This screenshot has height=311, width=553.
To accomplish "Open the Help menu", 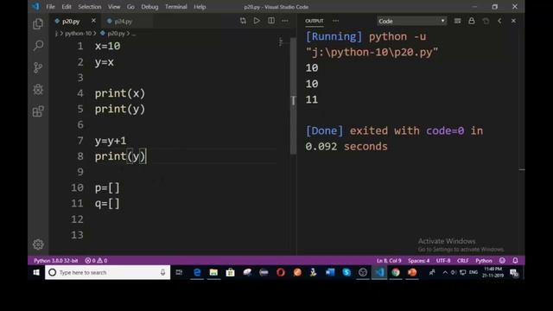I will (200, 7).
